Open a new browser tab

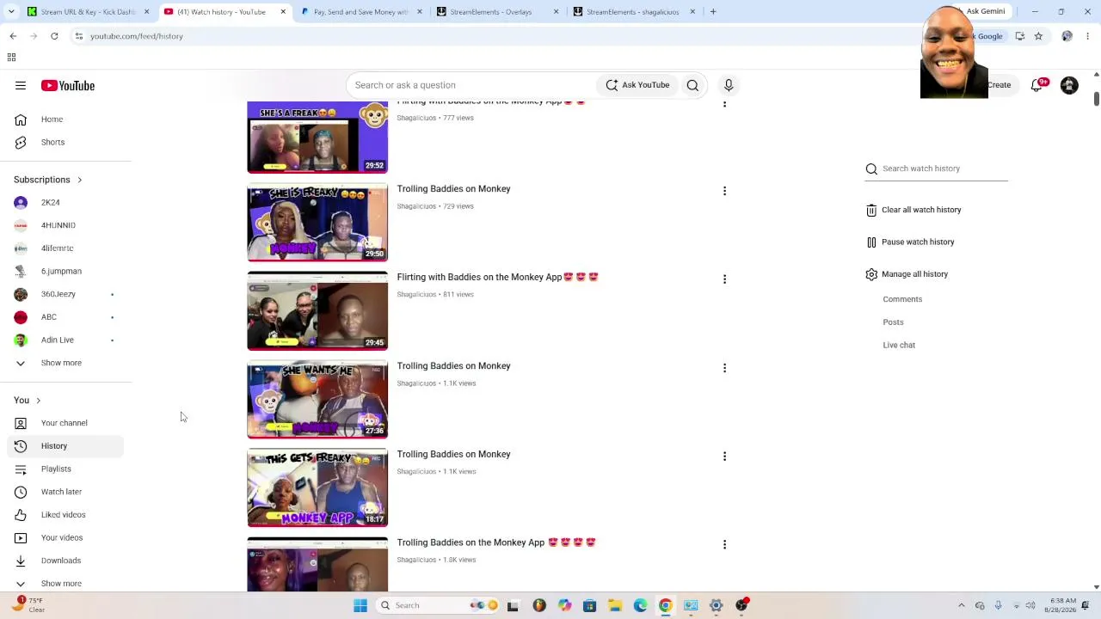(713, 12)
